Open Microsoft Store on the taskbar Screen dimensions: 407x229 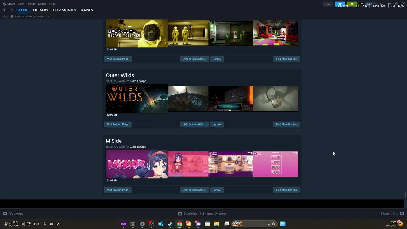coord(207,224)
